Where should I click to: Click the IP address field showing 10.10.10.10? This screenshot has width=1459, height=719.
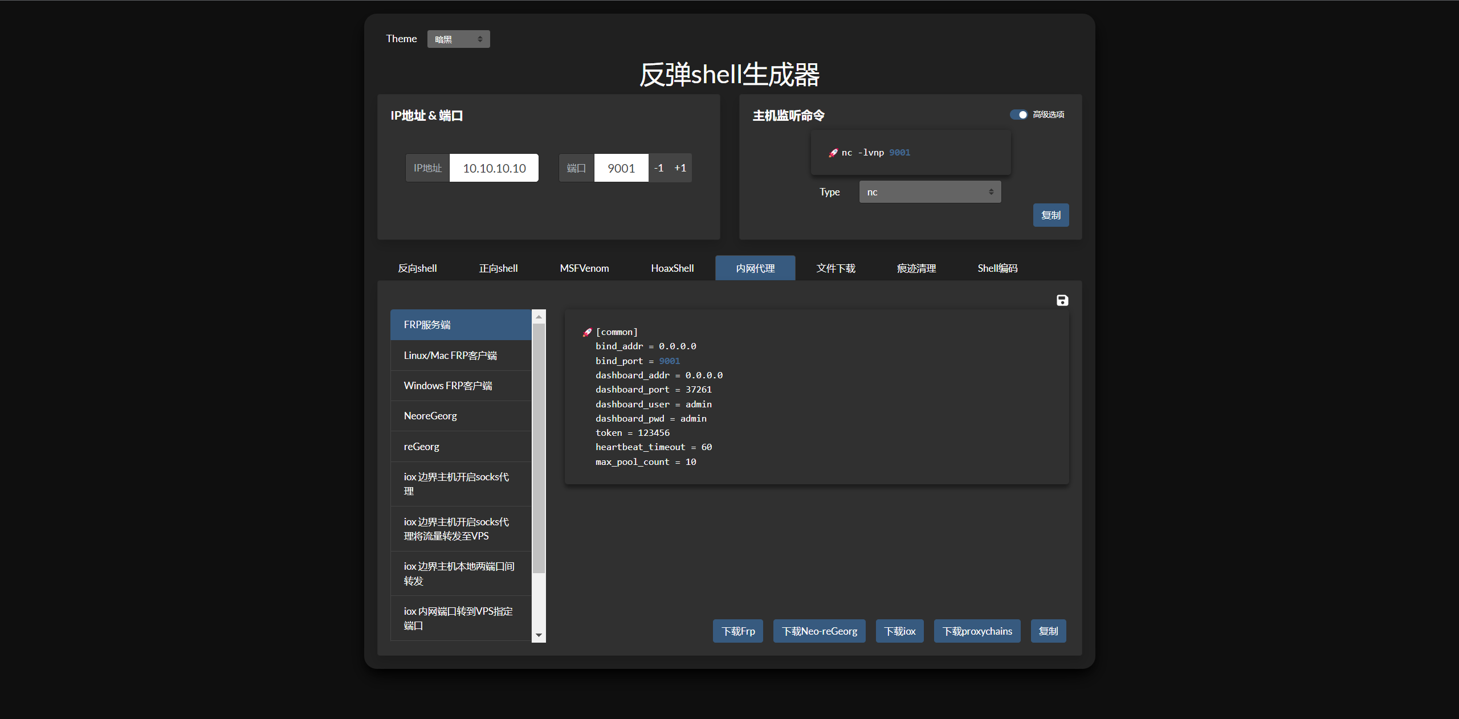coord(494,168)
